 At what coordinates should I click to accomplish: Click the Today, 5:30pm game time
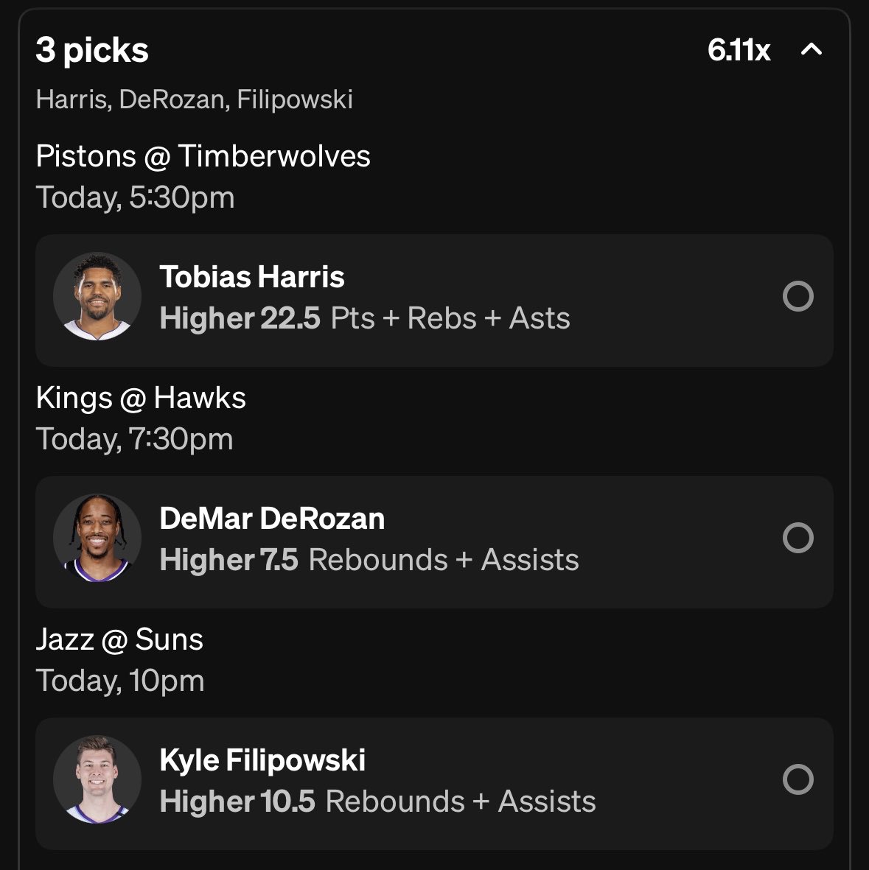click(x=135, y=197)
